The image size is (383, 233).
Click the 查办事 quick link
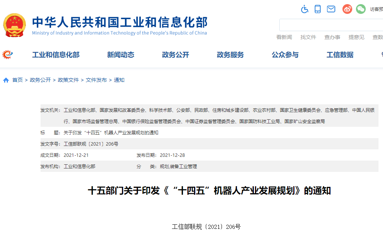332,37
